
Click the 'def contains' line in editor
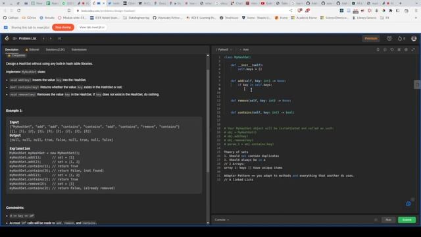coord(262,113)
